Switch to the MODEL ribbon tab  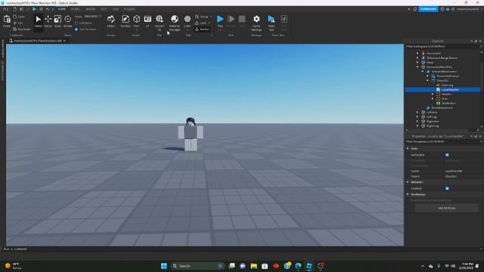pos(76,9)
